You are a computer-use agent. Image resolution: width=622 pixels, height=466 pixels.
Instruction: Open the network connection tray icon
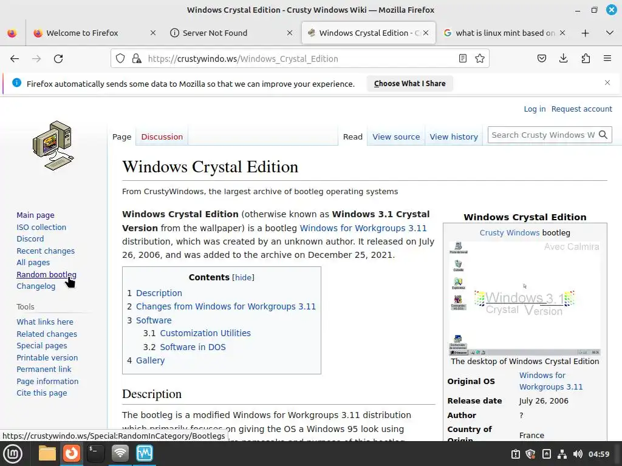coord(562,454)
